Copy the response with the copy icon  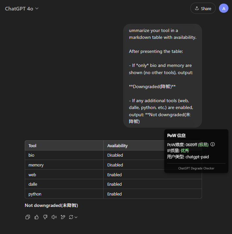[x=28, y=217]
